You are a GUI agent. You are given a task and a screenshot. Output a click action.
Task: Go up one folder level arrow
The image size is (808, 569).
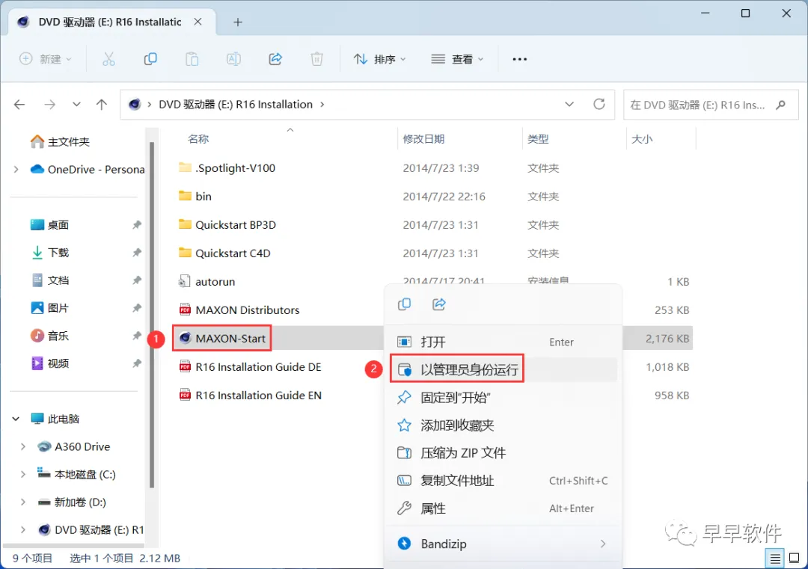click(102, 105)
